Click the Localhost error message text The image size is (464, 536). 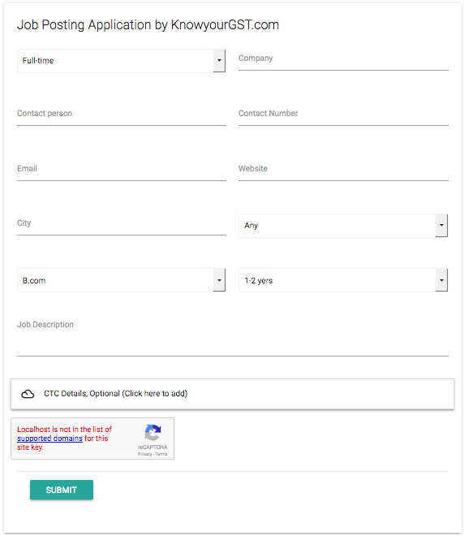coord(64,439)
